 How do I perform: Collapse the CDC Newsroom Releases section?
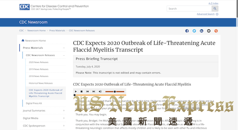click(x=64, y=55)
